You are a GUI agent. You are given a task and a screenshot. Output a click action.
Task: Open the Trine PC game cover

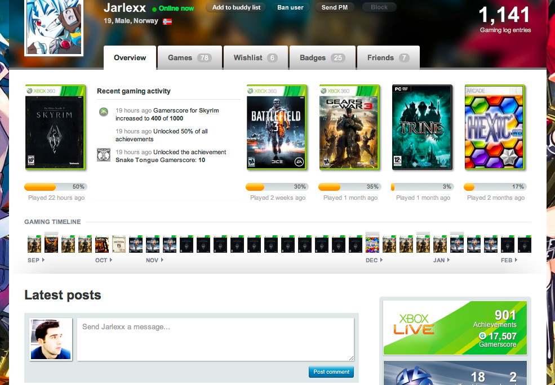tap(422, 127)
